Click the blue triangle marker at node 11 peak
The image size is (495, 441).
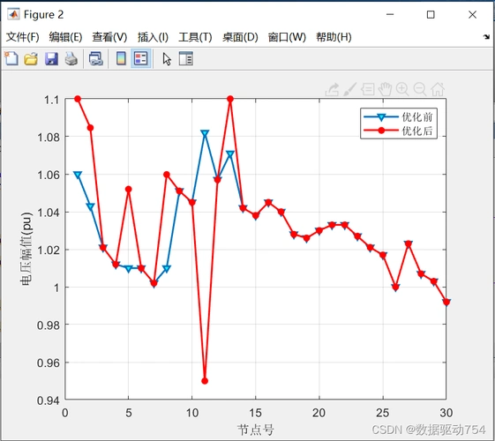point(205,133)
